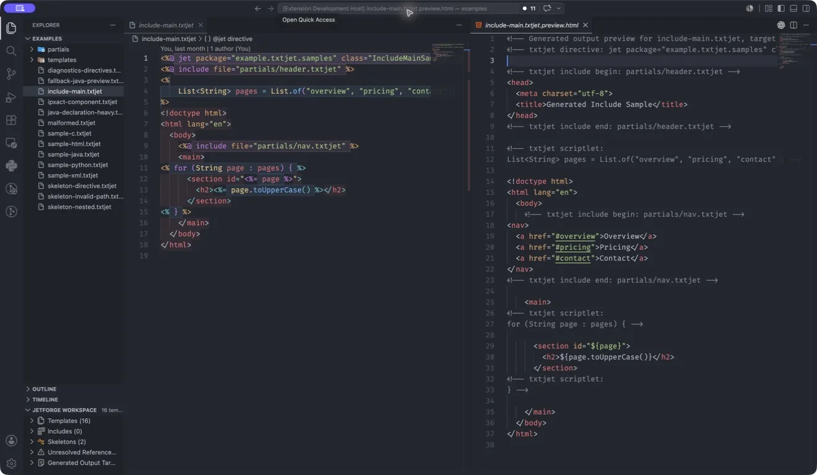
Task: Expand Templates (16) node
Action: [x=32, y=421]
